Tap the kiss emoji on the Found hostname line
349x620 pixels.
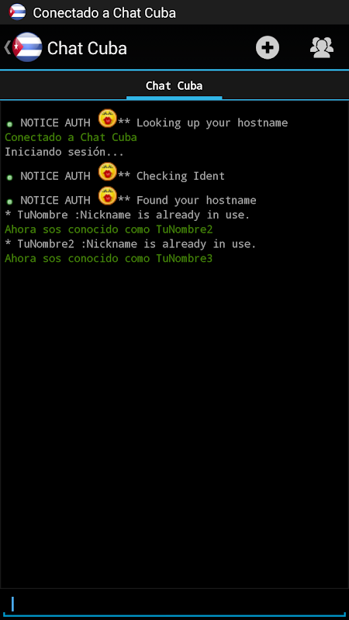(107, 196)
